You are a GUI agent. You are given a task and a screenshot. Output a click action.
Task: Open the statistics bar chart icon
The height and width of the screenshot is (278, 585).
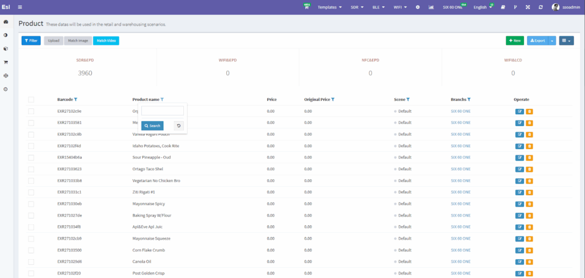pos(431,7)
